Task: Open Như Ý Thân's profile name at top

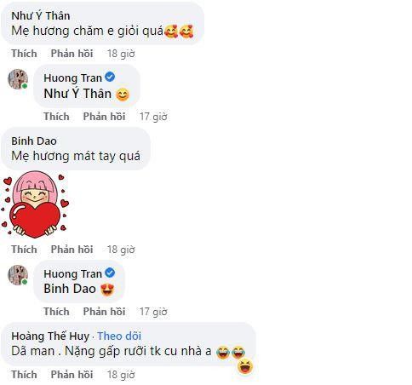Action: coord(41,15)
